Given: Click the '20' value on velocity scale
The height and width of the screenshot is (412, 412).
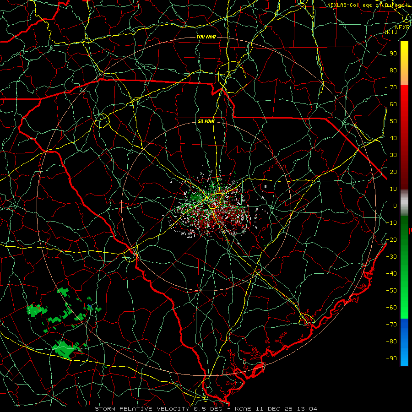Looking at the screenshot, I should point(393,172).
